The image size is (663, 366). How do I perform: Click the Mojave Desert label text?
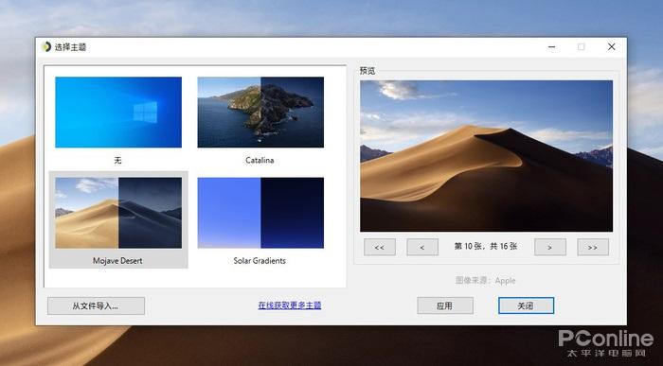(x=117, y=260)
